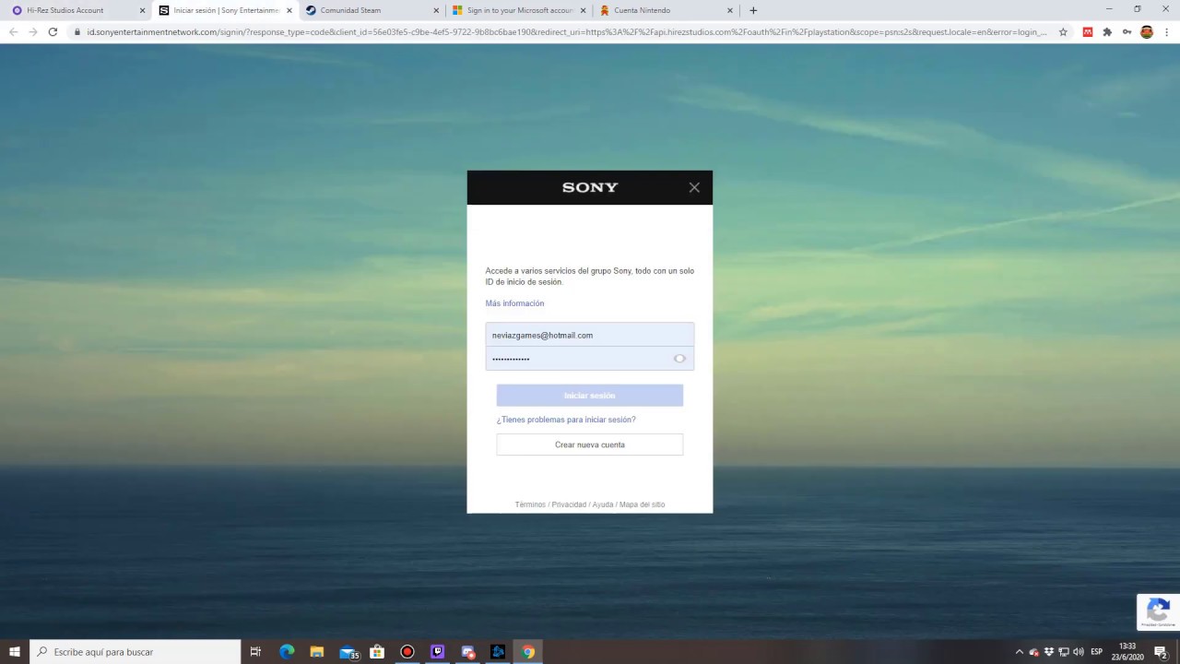Open the Privacidad footer link
This screenshot has height=664, width=1180.
(569, 504)
